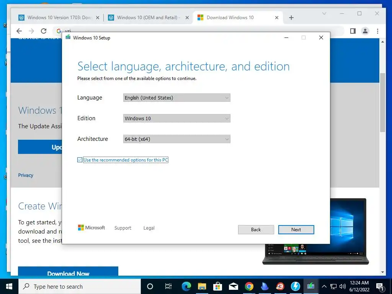
Task: Reload the browser page
Action: tap(44, 31)
